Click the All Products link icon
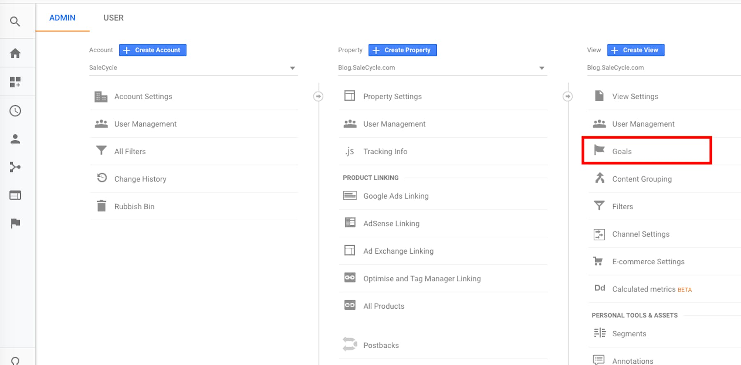Viewport: 741px width, 365px height. pos(350,305)
